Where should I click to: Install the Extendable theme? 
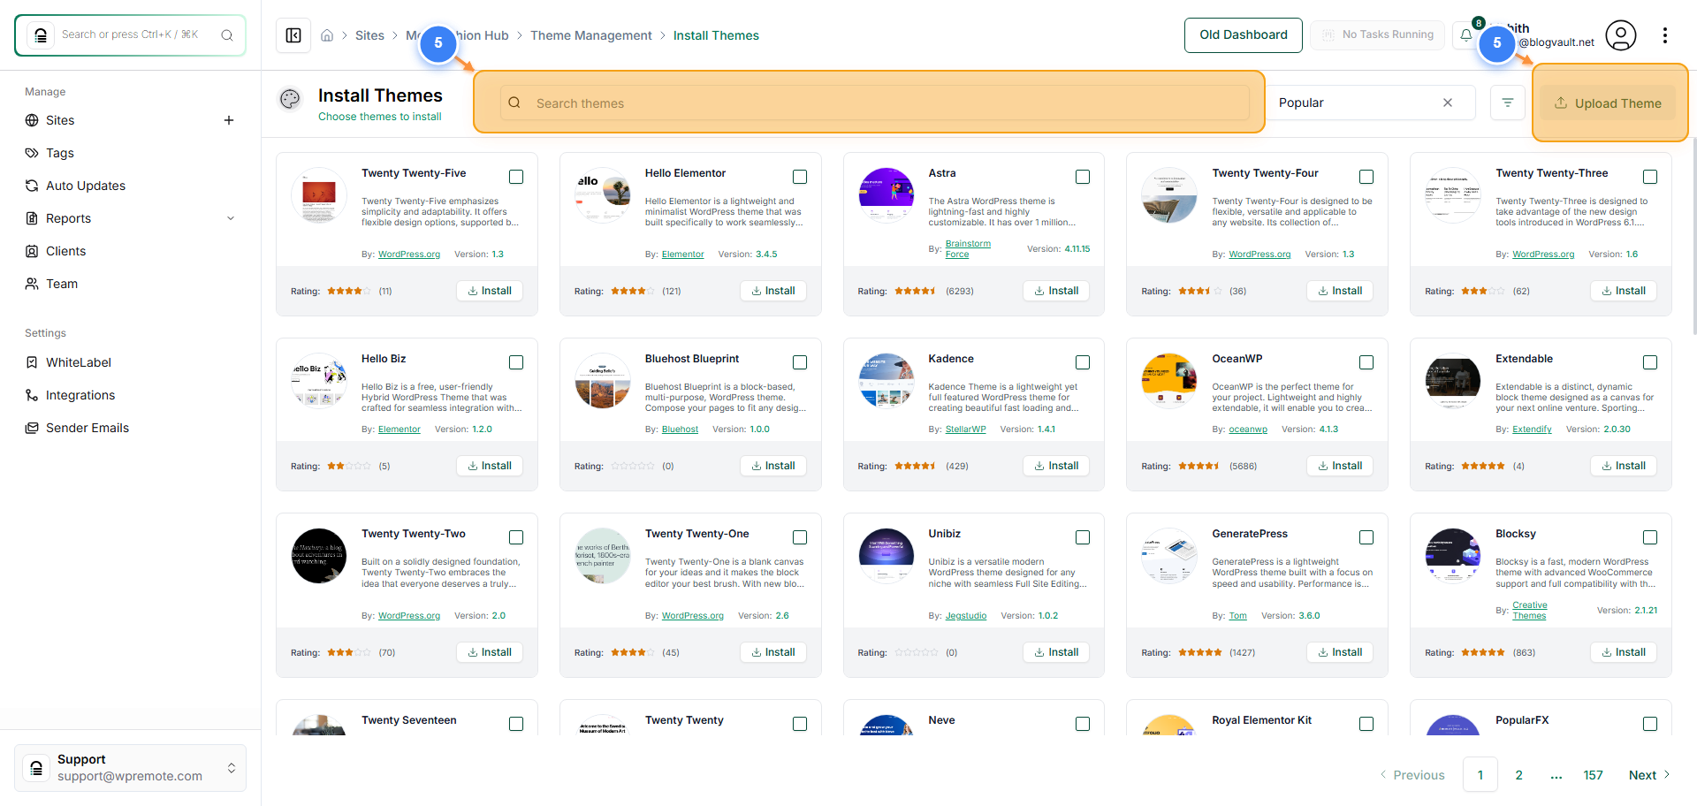1624,466
